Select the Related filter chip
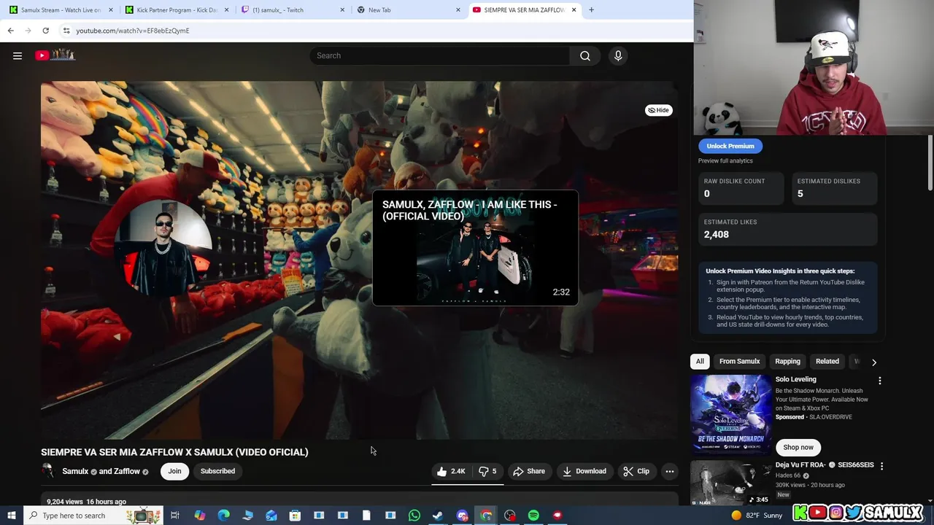This screenshot has width=934, height=525. click(x=827, y=362)
